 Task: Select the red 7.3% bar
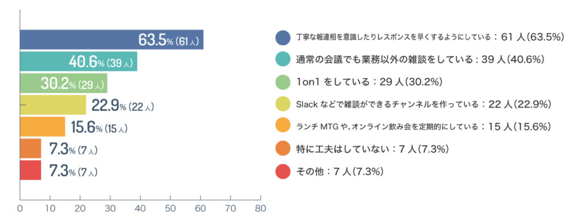(30, 170)
